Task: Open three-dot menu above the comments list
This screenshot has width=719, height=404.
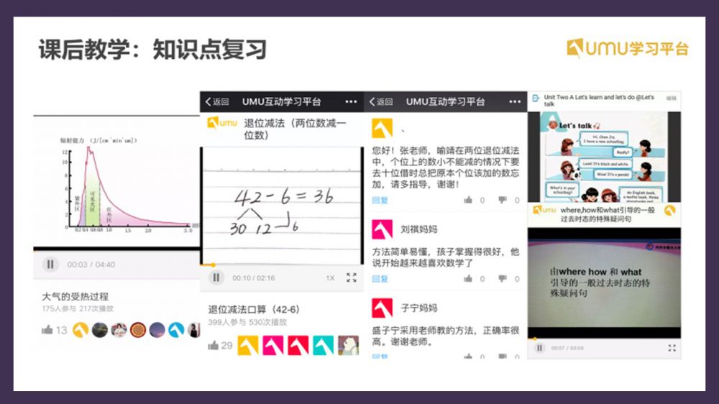Action: 515,102
